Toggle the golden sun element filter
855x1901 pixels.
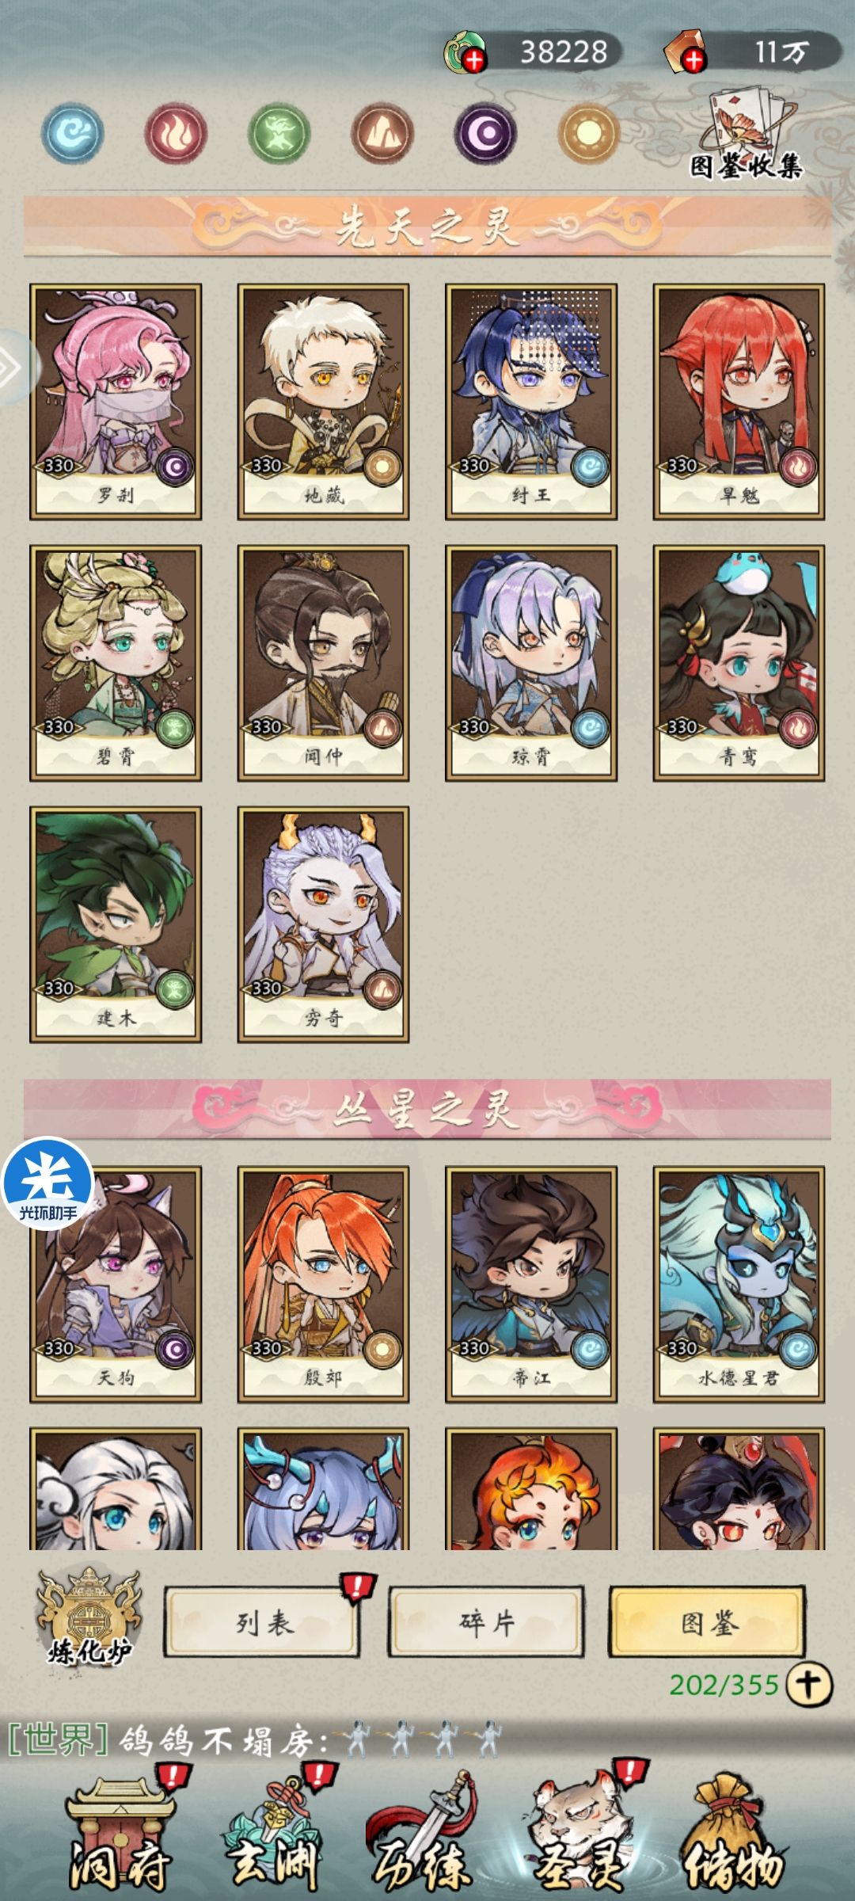click(x=588, y=133)
